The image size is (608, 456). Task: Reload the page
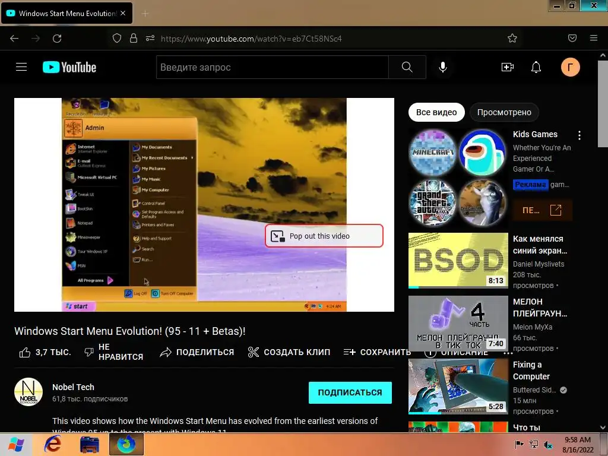[x=57, y=39]
